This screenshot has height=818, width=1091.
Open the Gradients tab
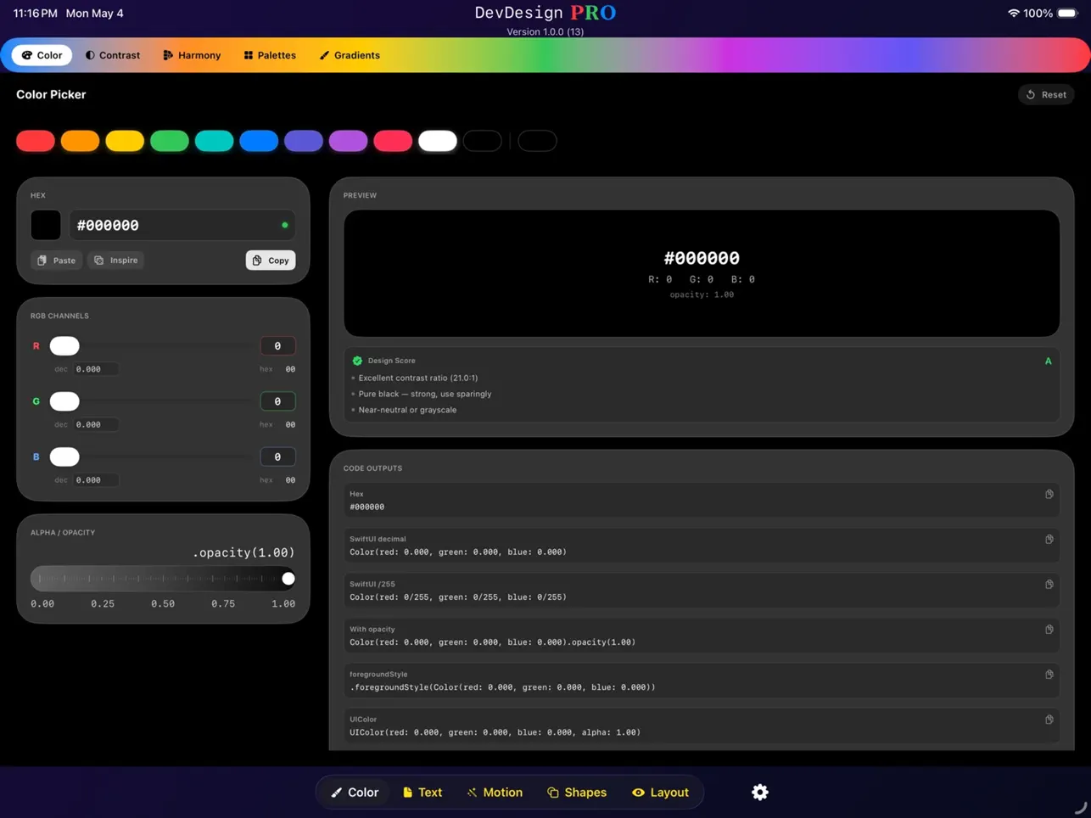(x=350, y=55)
